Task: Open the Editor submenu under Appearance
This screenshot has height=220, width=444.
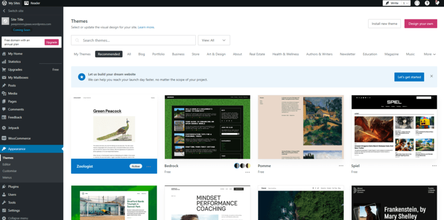Action: coord(7,164)
